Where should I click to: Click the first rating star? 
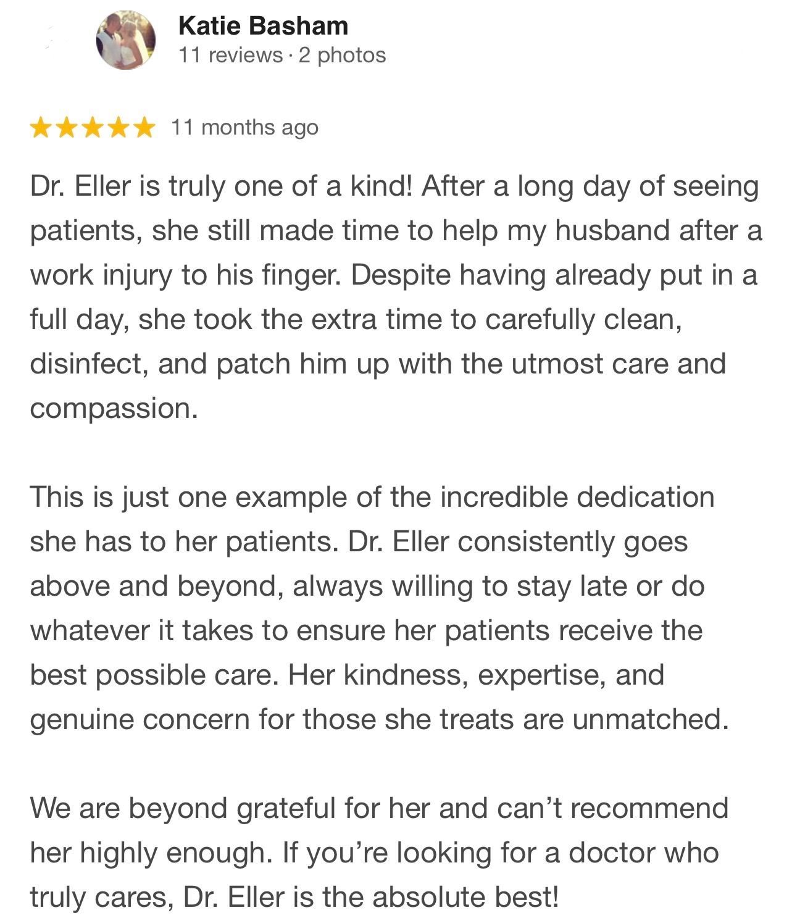coord(41,128)
